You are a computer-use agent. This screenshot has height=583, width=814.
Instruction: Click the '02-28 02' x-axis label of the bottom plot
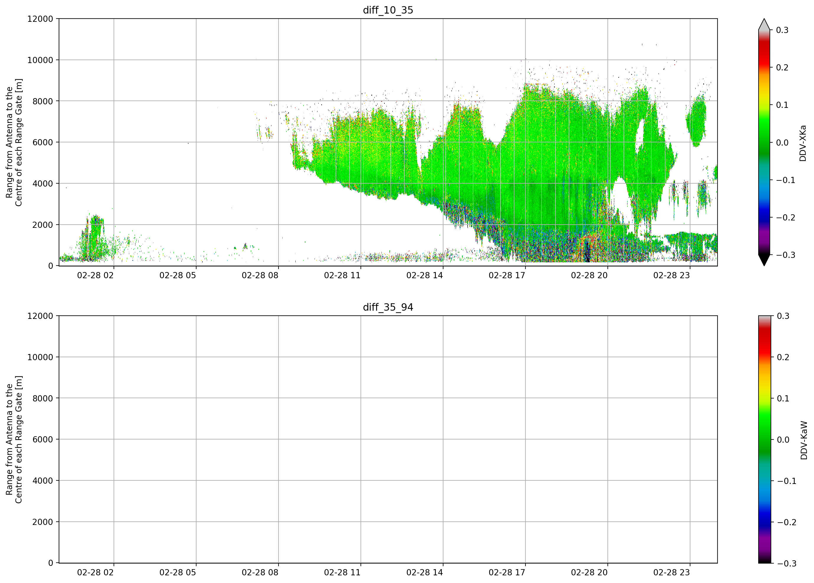click(x=96, y=573)
